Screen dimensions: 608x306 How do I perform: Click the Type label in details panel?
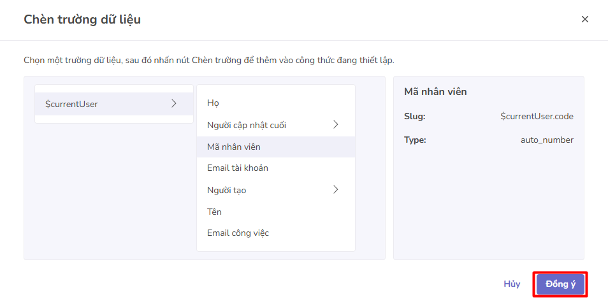coord(415,140)
